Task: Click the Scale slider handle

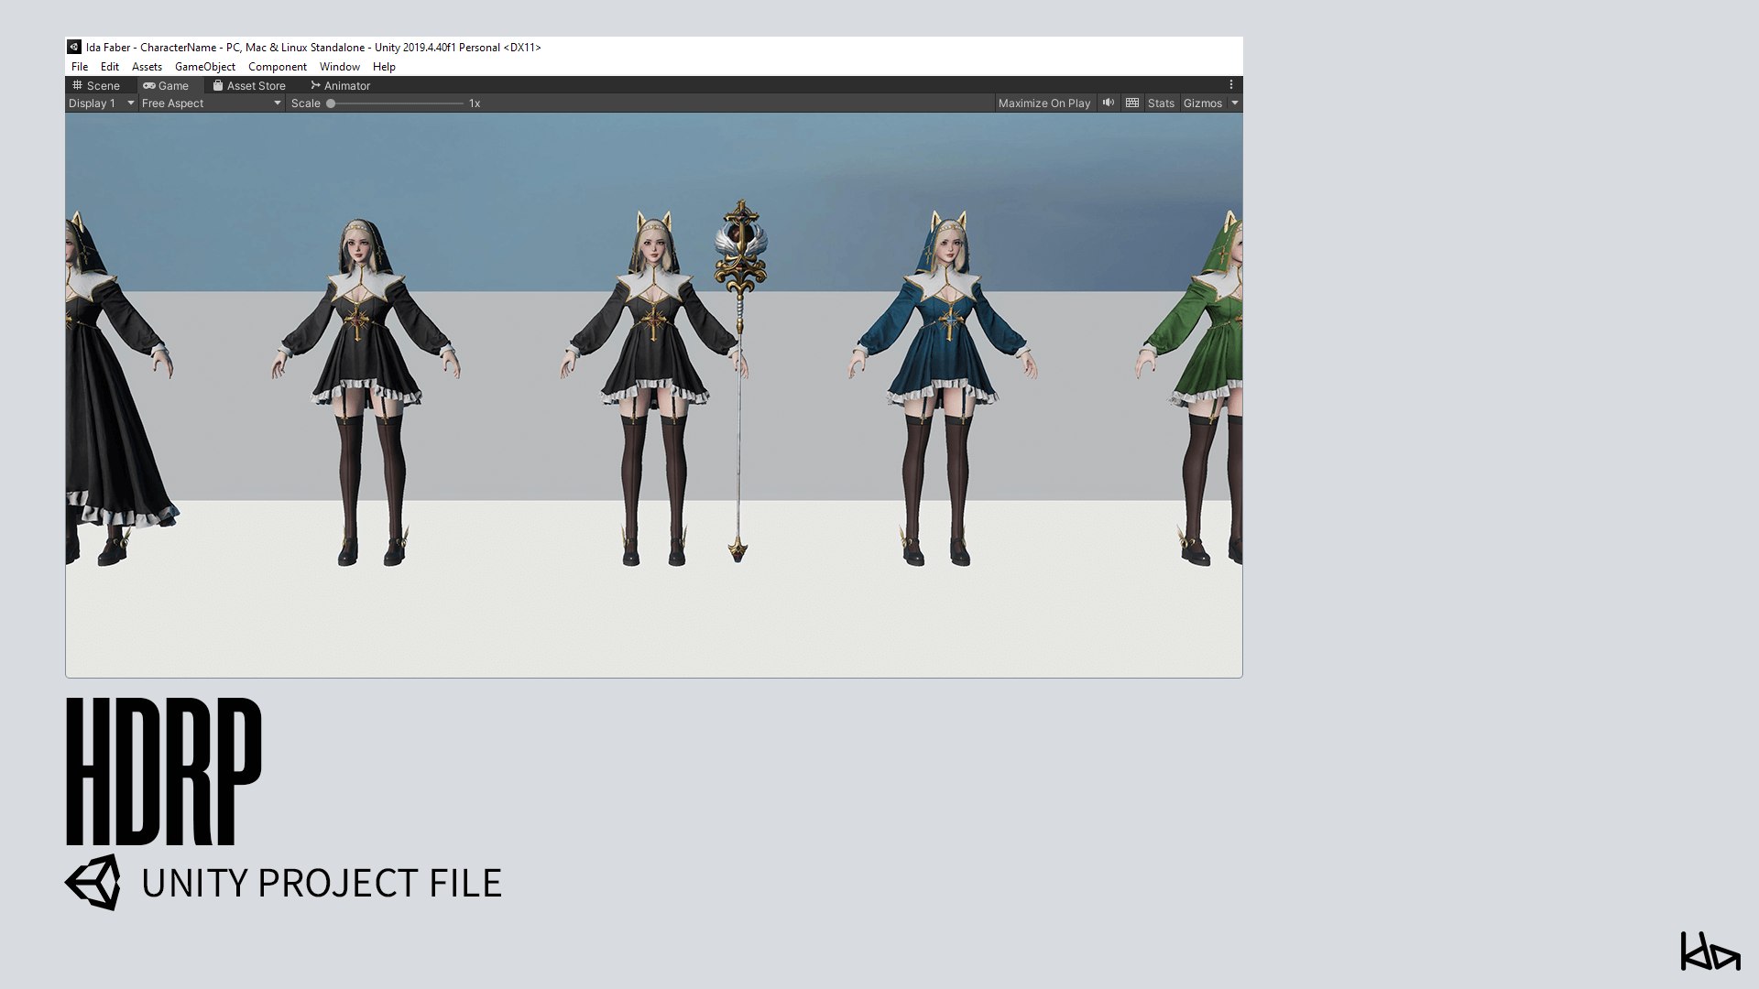Action: [331, 103]
